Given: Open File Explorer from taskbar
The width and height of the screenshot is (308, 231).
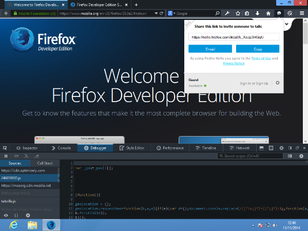Looking at the screenshot, I should (x=32, y=225).
